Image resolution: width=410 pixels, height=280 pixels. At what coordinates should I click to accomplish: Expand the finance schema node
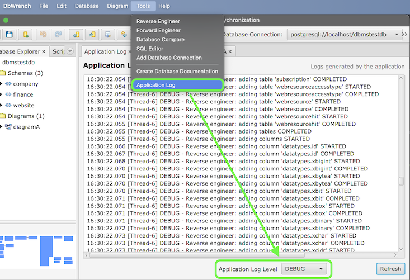[1, 94]
